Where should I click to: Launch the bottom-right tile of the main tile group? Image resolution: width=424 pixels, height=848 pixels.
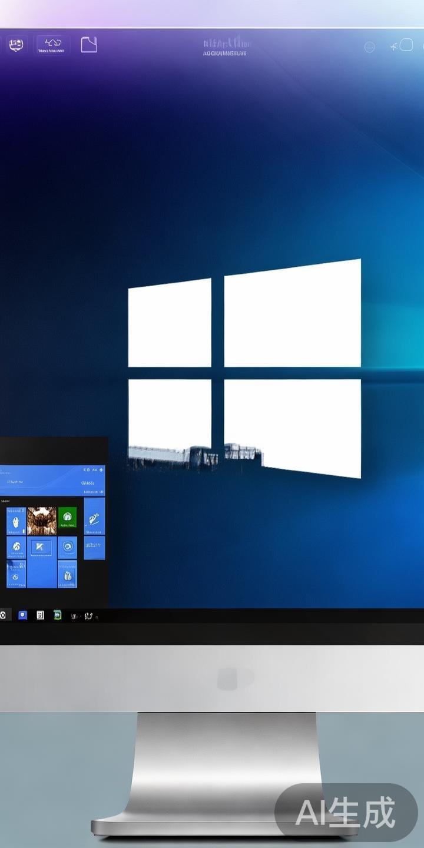(67, 574)
